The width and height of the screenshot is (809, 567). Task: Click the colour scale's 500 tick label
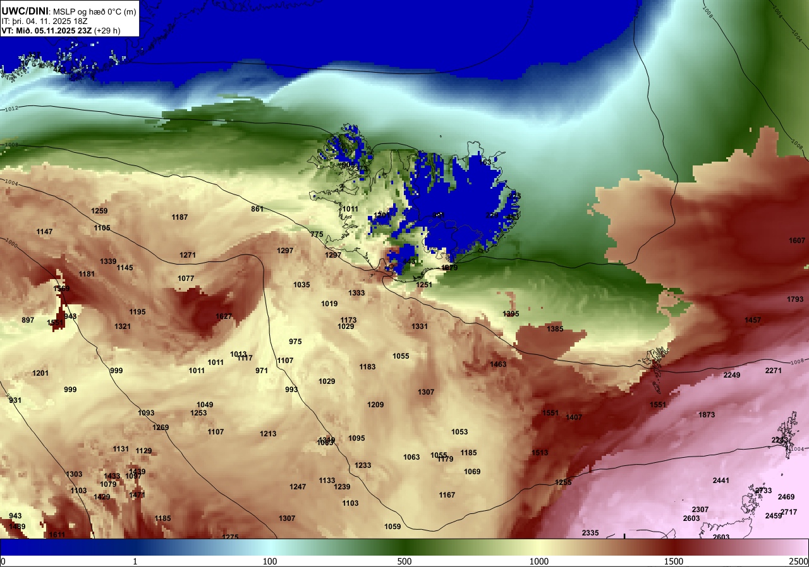[404, 561]
